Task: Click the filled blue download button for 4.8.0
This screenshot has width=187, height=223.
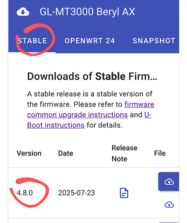Action: click(x=169, y=182)
